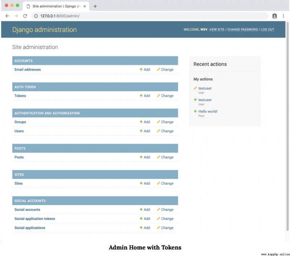The height and width of the screenshot is (256, 290).
Task: Add a Social application token
Action: 145,219
